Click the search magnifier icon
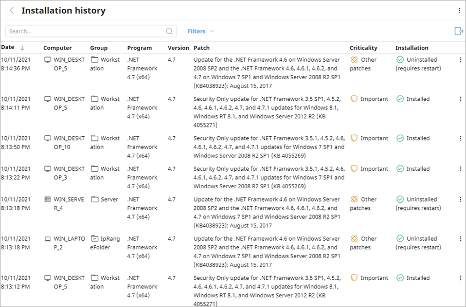The height and width of the screenshot is (307, 466). [x=169, y=31]
